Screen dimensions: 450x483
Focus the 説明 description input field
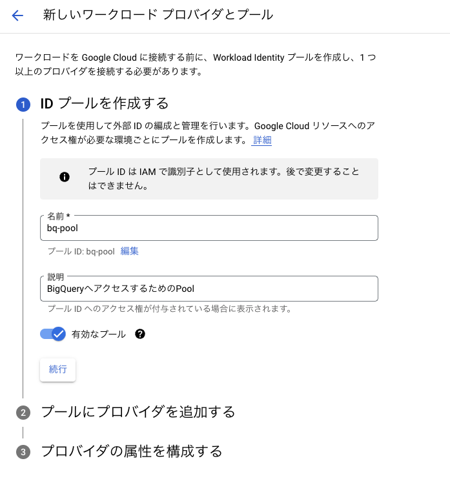pyautogui.click(x=209, y=289)
